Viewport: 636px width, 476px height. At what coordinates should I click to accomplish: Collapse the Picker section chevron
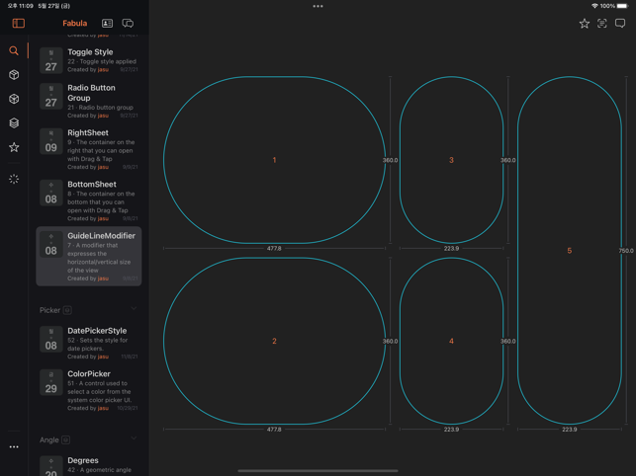click(134, 309)
